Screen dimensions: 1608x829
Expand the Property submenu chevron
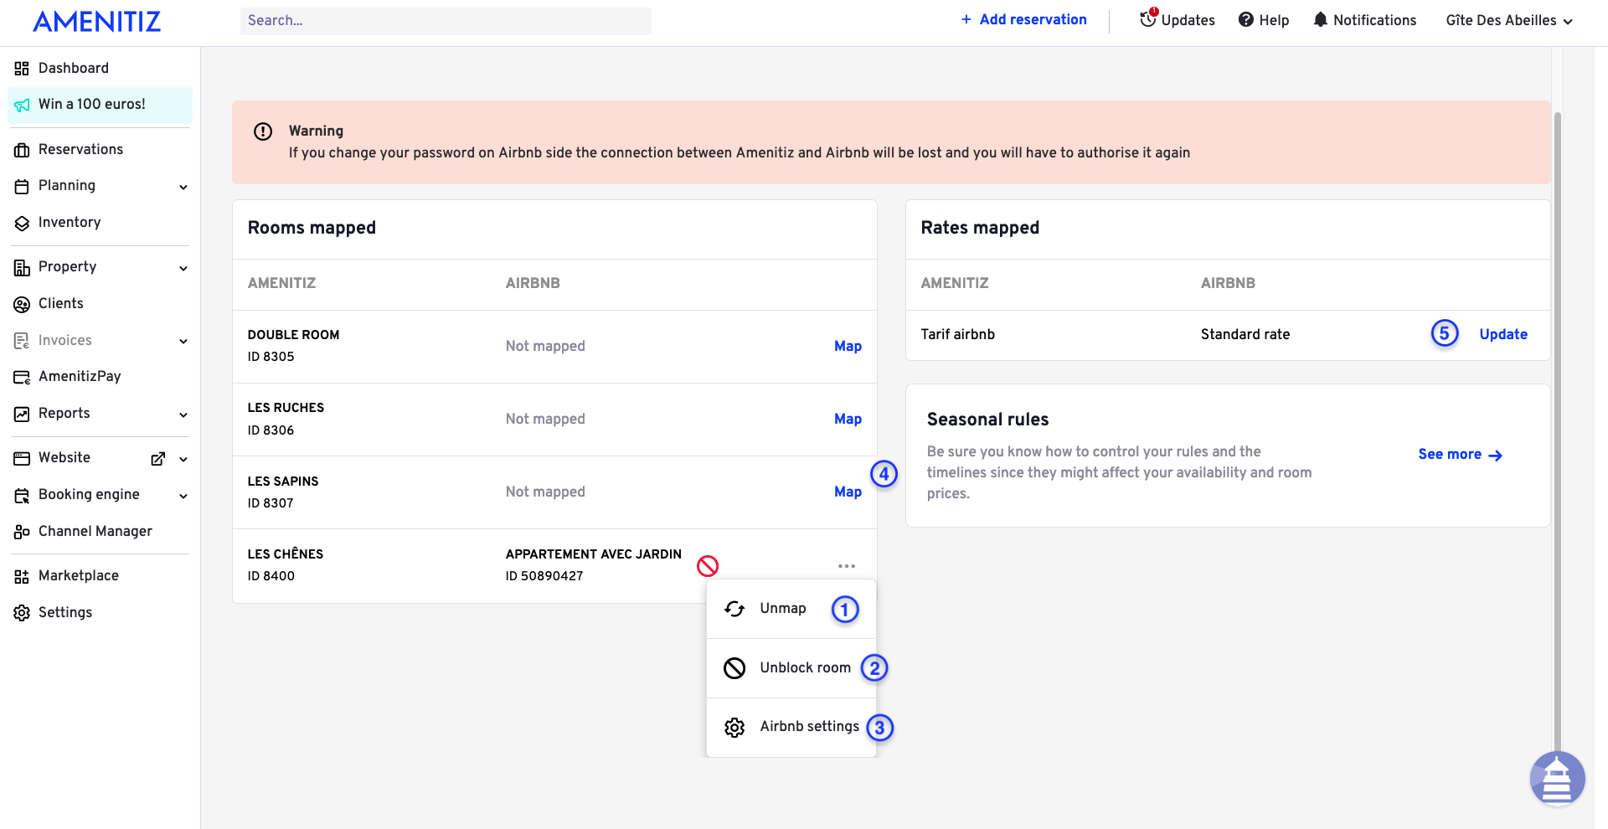pyautogui.click(x=183, y=268)
